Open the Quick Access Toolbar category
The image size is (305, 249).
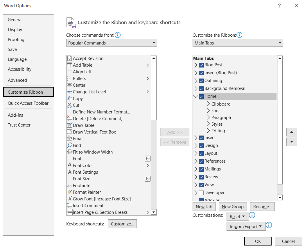tap(28, 103)
